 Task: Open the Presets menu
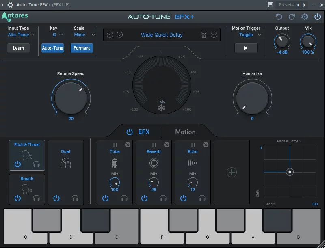[286, 5]
